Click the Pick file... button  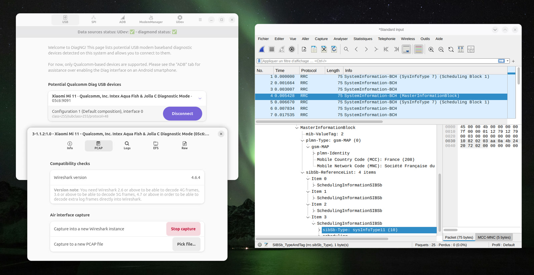(x=186, y=244)
